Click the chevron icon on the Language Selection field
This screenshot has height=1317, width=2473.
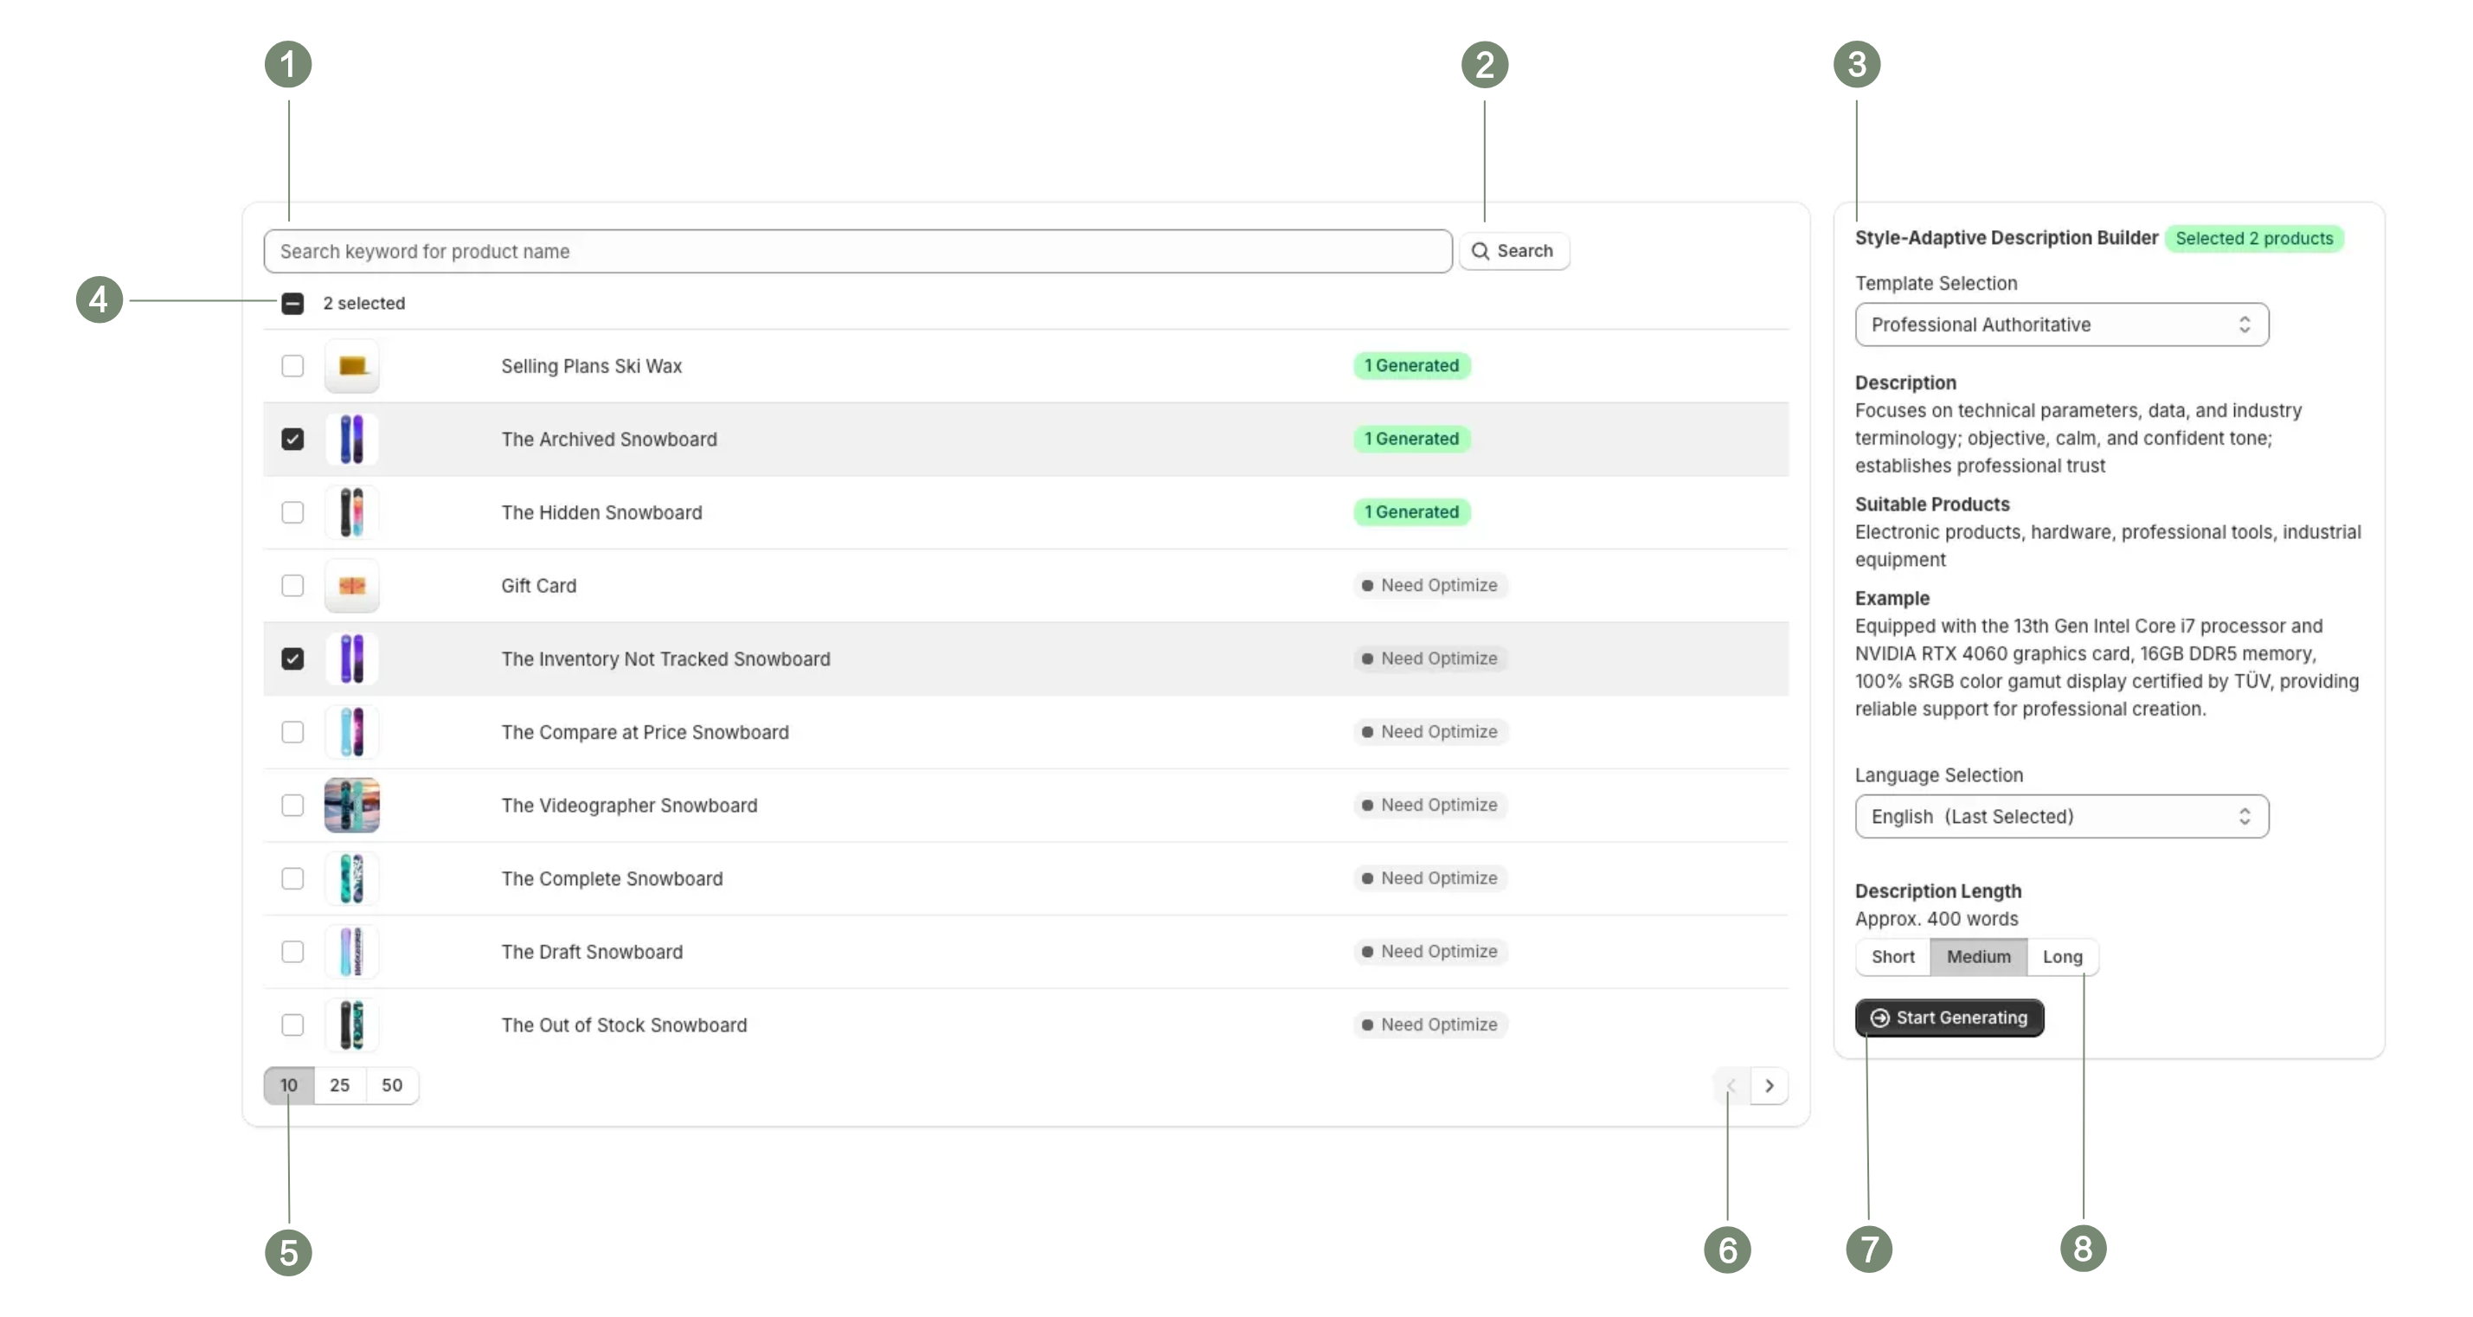2245,816
